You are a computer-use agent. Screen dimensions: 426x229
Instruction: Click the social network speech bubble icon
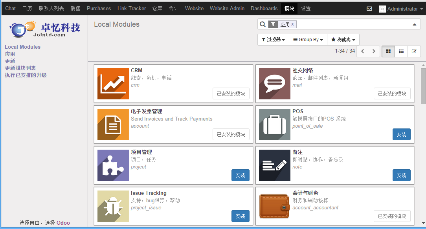pyautogui.click(x=274, y=84)
